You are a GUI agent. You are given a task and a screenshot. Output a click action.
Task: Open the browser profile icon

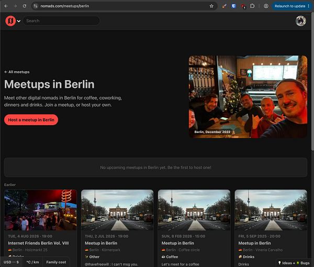coord(266,6)
